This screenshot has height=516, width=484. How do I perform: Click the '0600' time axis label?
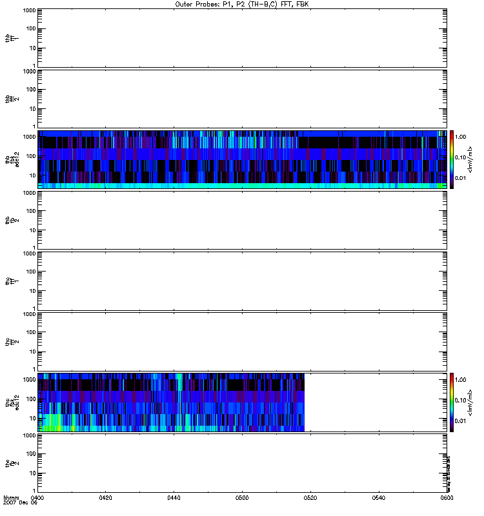click(x=447, y=497)
